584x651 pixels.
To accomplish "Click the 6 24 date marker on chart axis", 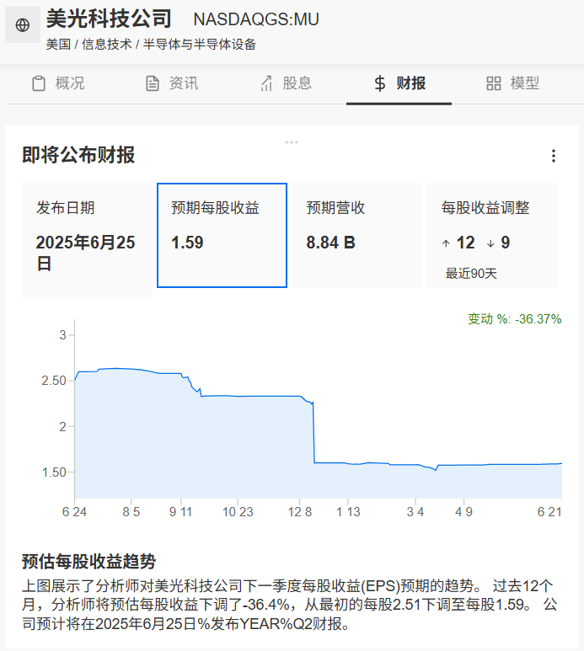I will 74,512.
